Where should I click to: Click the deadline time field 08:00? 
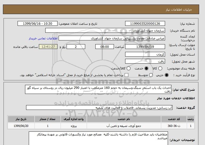[105, 47]
